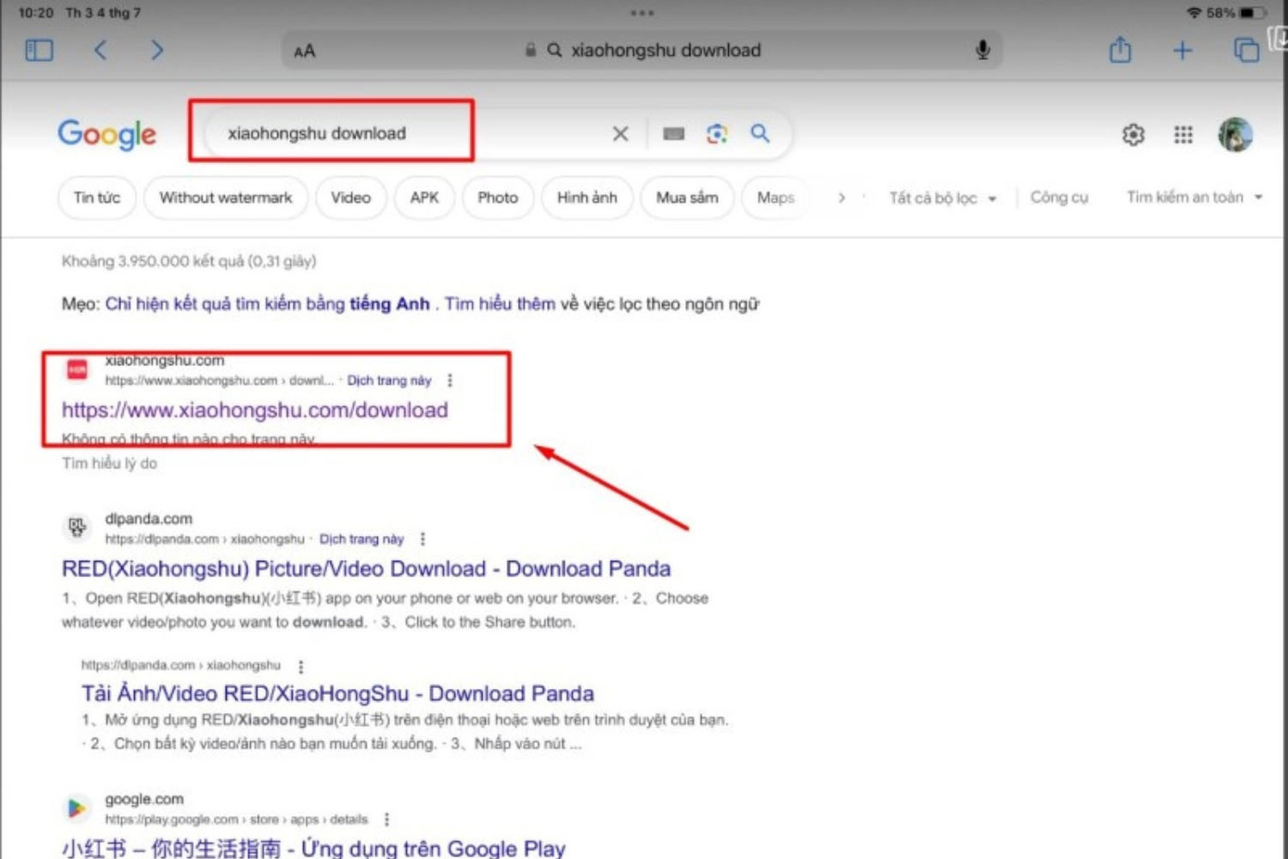1288x859 pixels.
Task: Select the Mua sắm filter chip
Action: (687, 198)
